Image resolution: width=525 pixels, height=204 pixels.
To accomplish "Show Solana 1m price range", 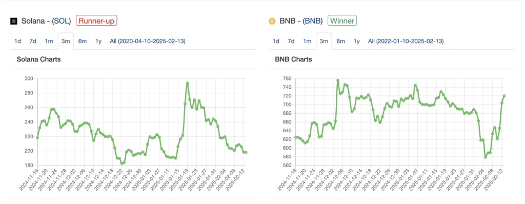I will (49, 41).
